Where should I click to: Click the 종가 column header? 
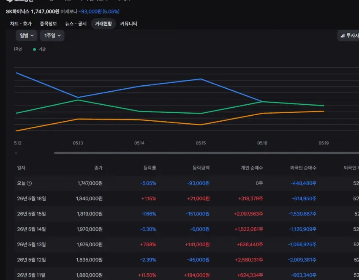(98, 168)
